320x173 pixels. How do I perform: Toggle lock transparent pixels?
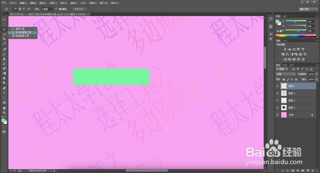click(284, 79)
